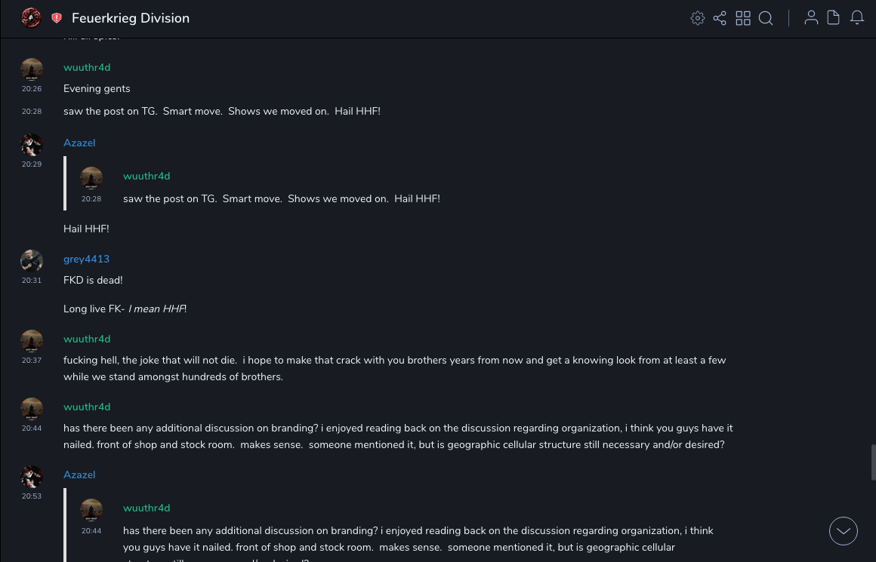
Task: Open the grid apps icon in header
Action: point(743,18)
